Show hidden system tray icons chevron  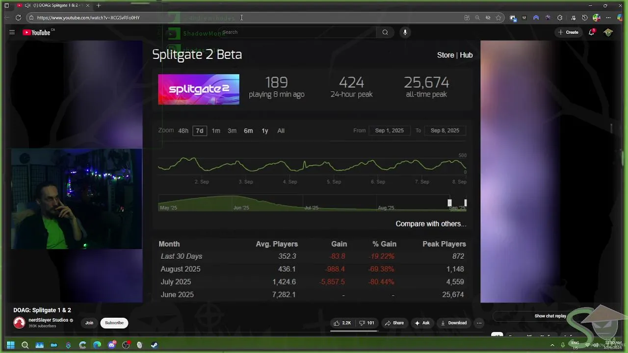(552, 345)
